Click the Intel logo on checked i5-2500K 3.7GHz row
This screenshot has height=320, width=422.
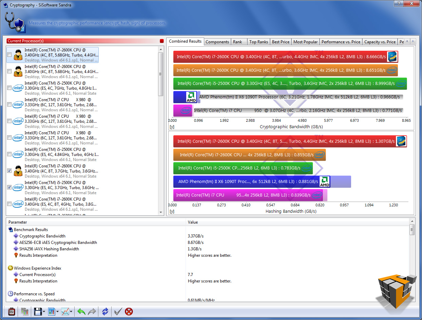[18, 187]
